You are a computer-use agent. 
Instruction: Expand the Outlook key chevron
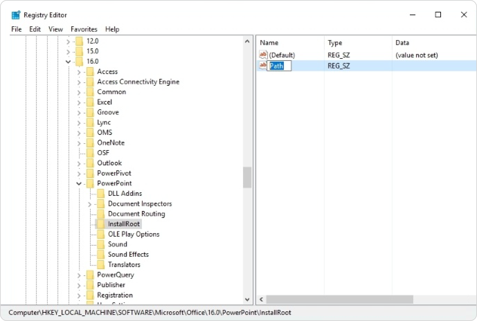79,163
